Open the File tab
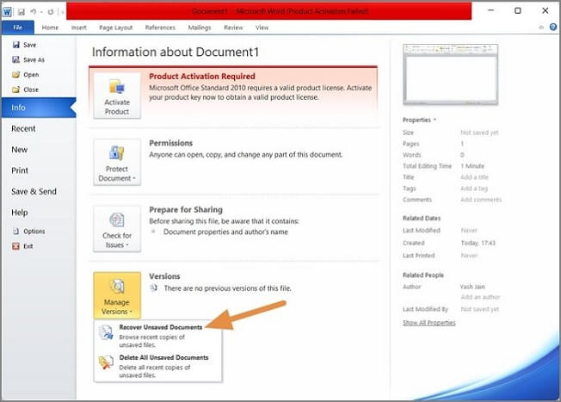The image size is (561, 402). click(17, 28)
